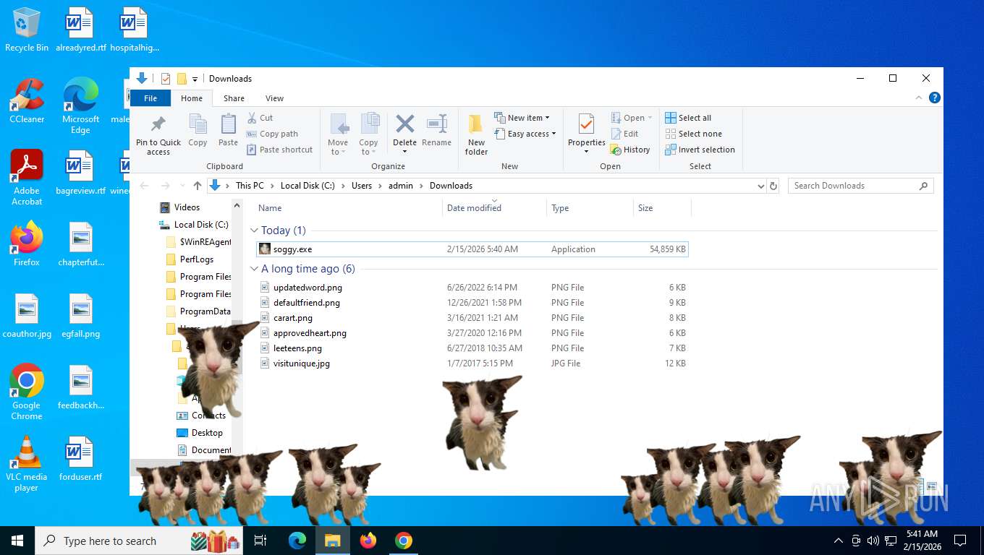The width and height of the screenshot is (984, 555).
Task: Click This PC in address breadcrumb
Action: (x=250, y=186)
